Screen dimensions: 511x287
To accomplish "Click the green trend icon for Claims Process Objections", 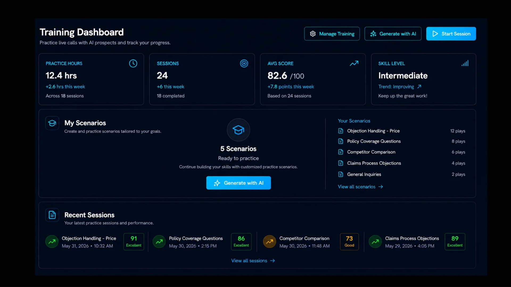I will click(375, 242).
